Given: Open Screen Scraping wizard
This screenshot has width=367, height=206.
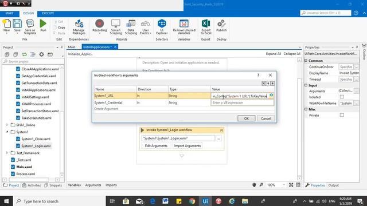Looking at the screenshot, I should (x=116, y=27).
